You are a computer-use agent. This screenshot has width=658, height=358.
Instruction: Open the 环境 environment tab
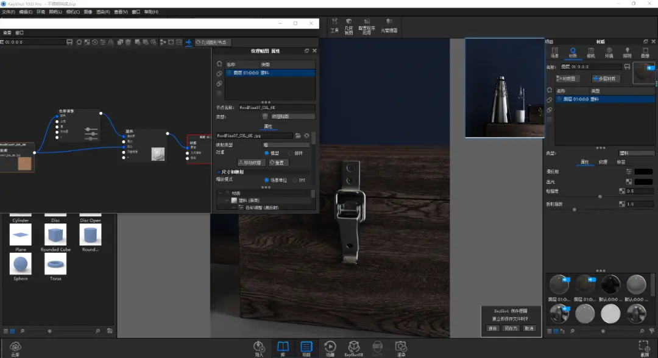click(609, 52)
